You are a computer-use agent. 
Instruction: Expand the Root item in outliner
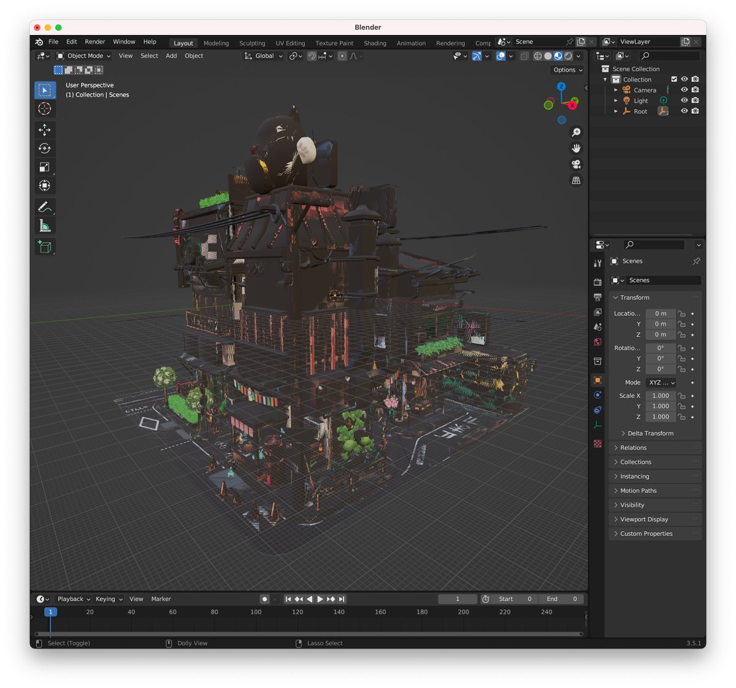[616, 112]
